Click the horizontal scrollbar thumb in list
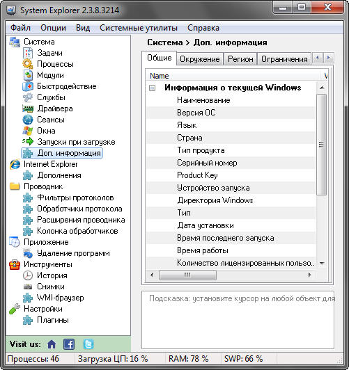This screenshot has width=349, height=370. pyautogui.click(x=187, y=275)
